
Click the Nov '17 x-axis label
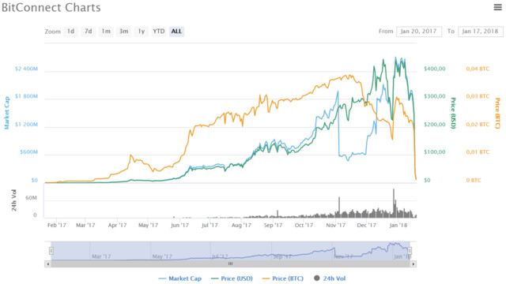pos(335,225)
